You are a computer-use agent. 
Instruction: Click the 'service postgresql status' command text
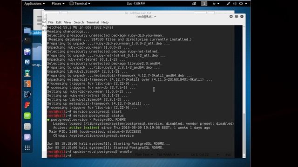point(98,116)
